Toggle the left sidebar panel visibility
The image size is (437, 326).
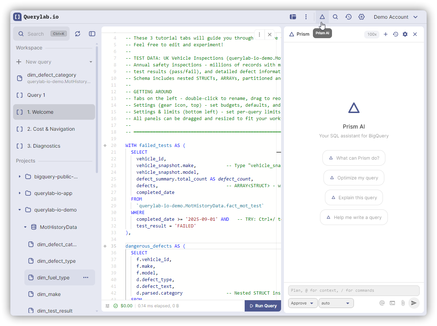pyautogui.click(x=92, y=34)
